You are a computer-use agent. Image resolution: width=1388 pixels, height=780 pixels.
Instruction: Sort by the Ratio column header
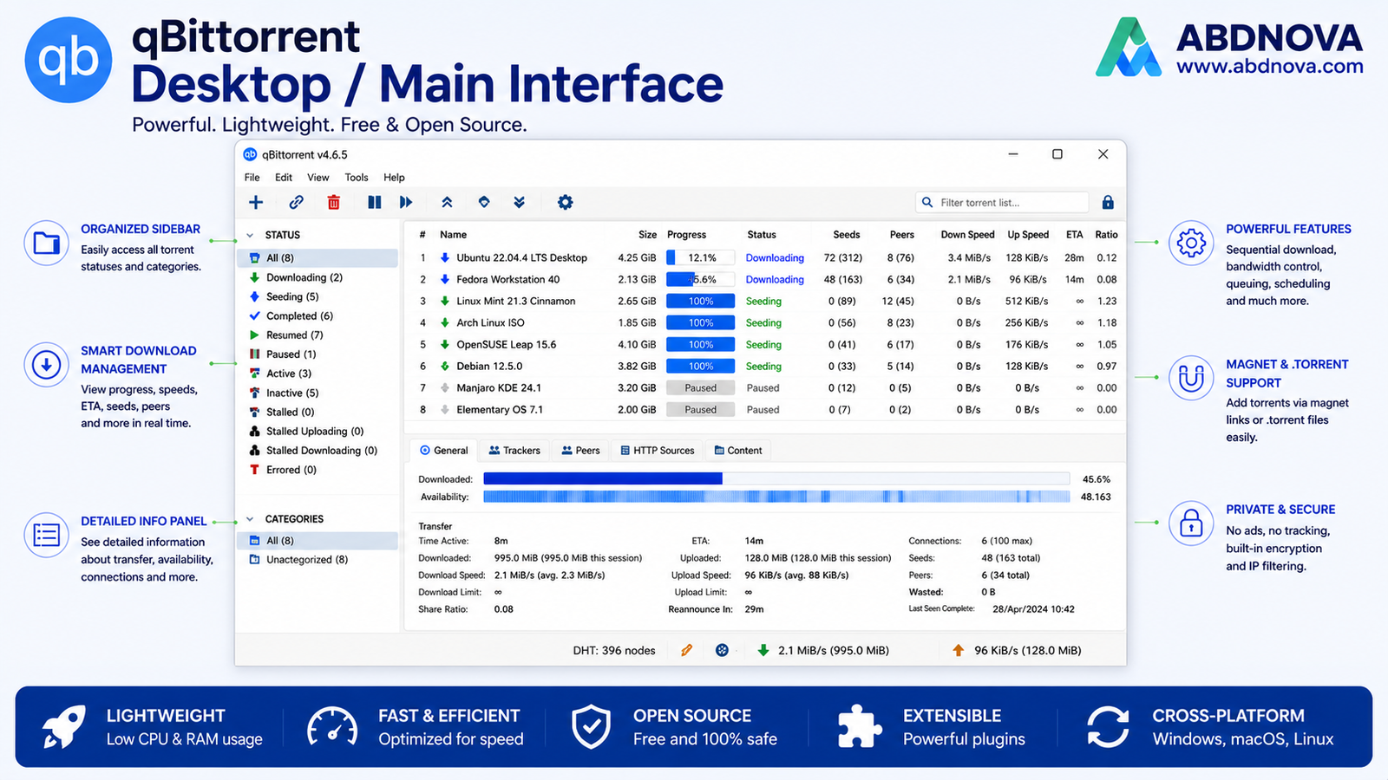click(x=1106, y=234)
